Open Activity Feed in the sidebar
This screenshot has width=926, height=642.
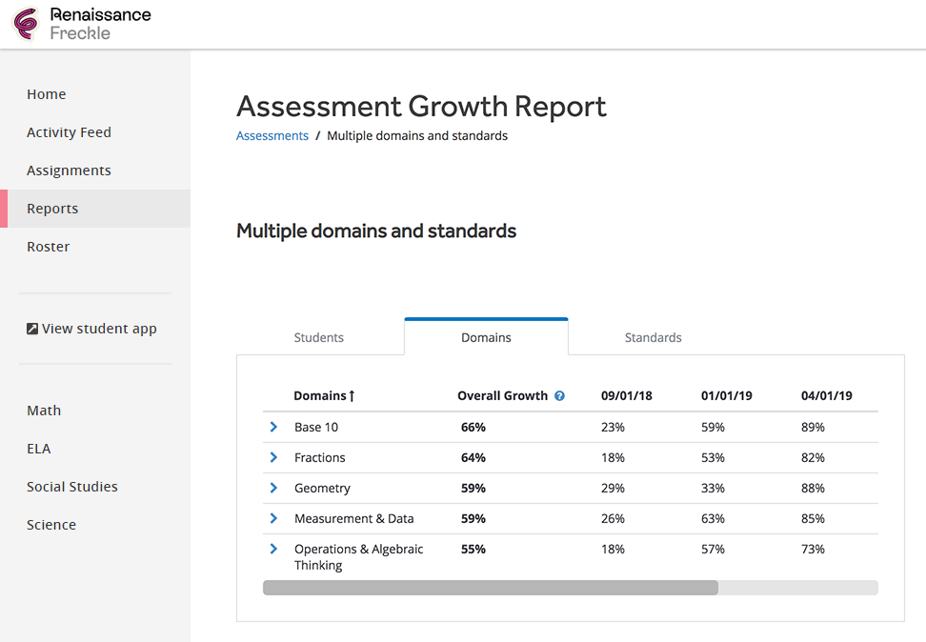[70, 132]
